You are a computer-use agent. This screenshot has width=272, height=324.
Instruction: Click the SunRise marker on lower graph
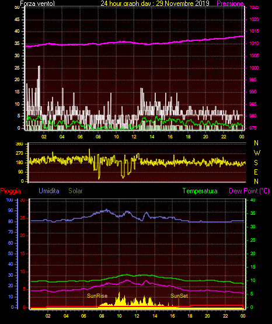click(97, 296)
